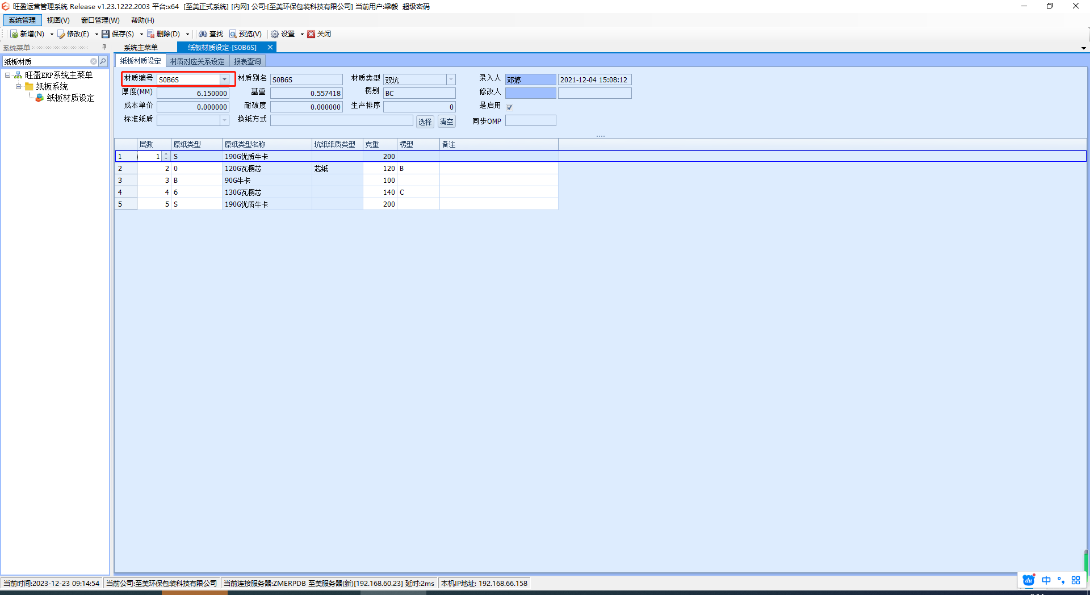The image size is (1090, 595).
Task: Open the 纸板材质设定 item in the menu tree
Action: pos(70,98)
